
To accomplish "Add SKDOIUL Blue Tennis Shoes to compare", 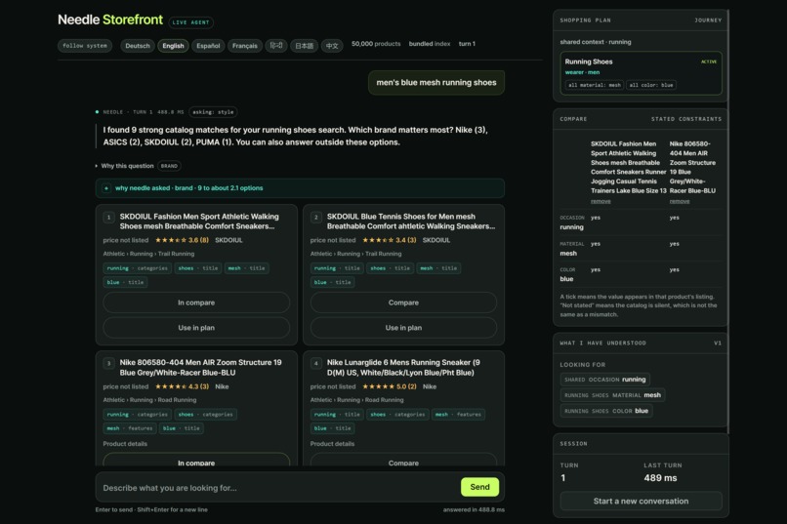I will pyautogui.click(x=403, y=302).
